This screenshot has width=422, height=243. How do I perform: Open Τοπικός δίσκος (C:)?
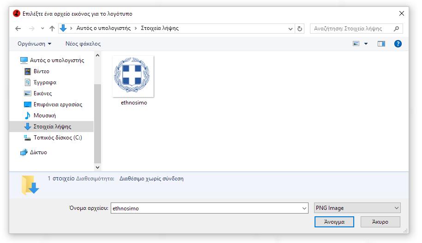58,138
